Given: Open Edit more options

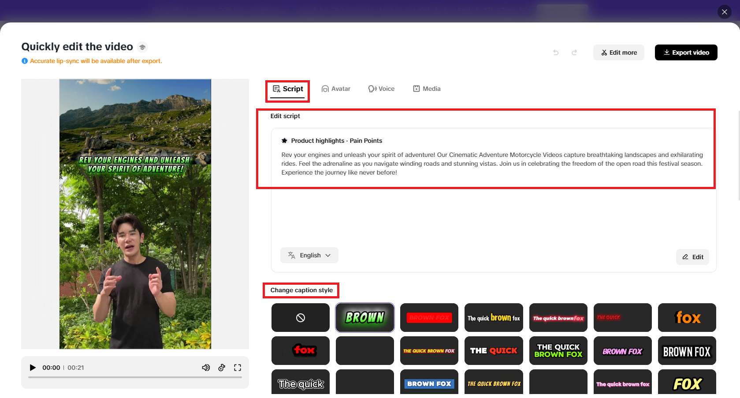Looking at the screenshot, I should tap(618, 52).
